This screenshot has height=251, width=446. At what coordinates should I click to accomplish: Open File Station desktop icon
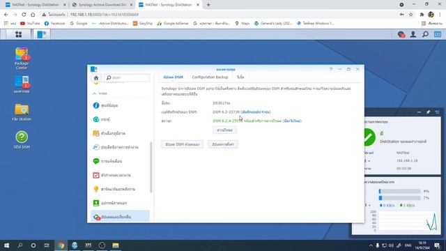pos(22,112)
